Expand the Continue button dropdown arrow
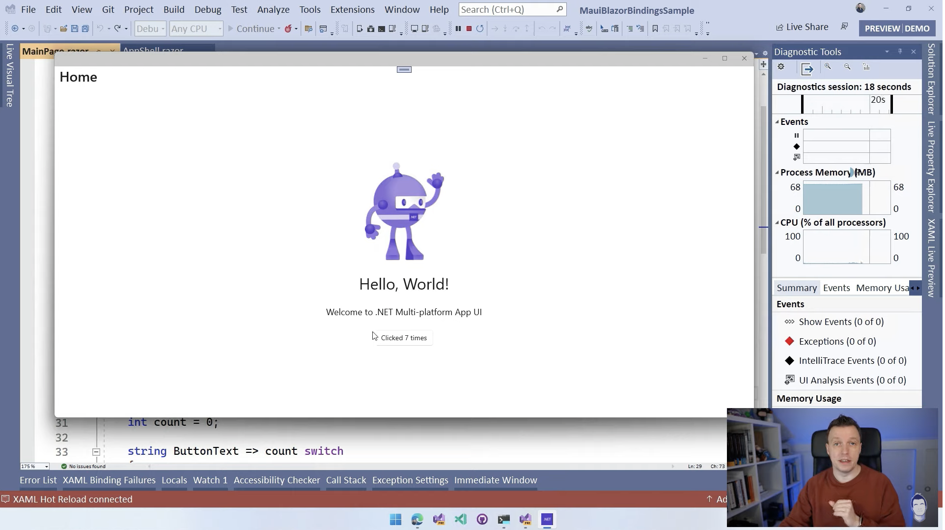This screenshot has height=530, width=945. click(279, 29)
